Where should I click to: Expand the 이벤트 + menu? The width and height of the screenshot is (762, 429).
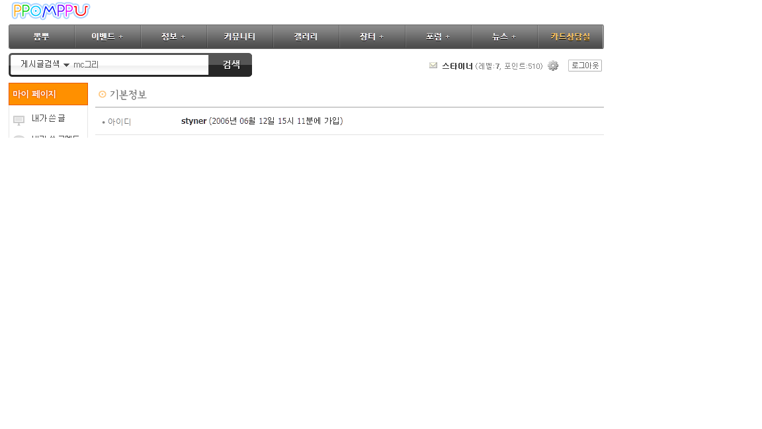107,37
